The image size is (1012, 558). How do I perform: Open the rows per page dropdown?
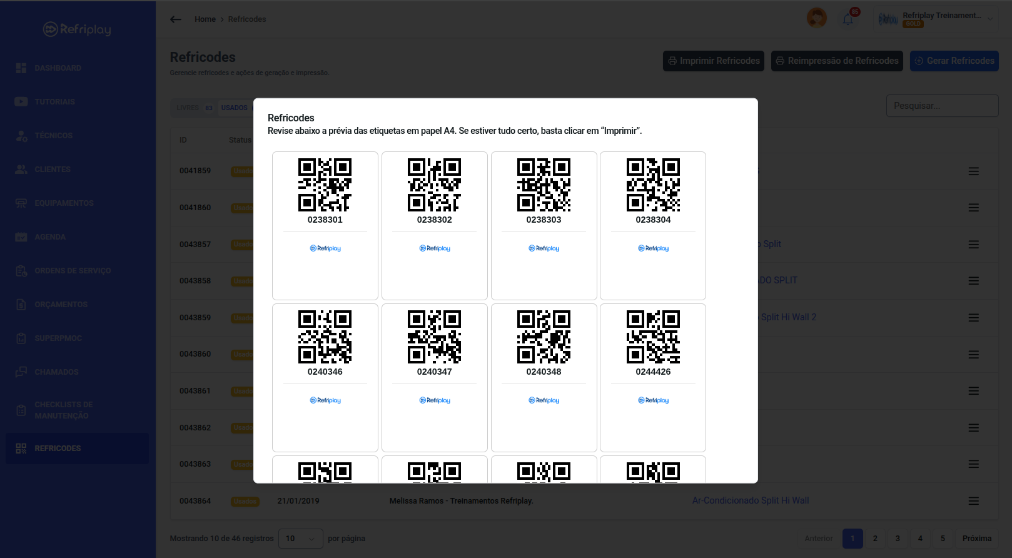click(x=301, y=539)
